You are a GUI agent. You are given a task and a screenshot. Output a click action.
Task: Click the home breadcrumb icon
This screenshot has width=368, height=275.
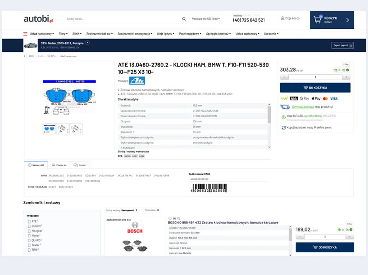24,56
